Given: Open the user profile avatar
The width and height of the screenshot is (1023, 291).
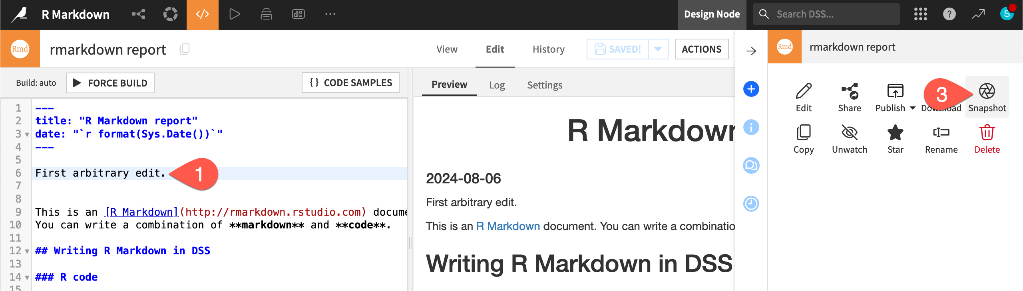Looking at the screenshot, I should click(1007, 14).
